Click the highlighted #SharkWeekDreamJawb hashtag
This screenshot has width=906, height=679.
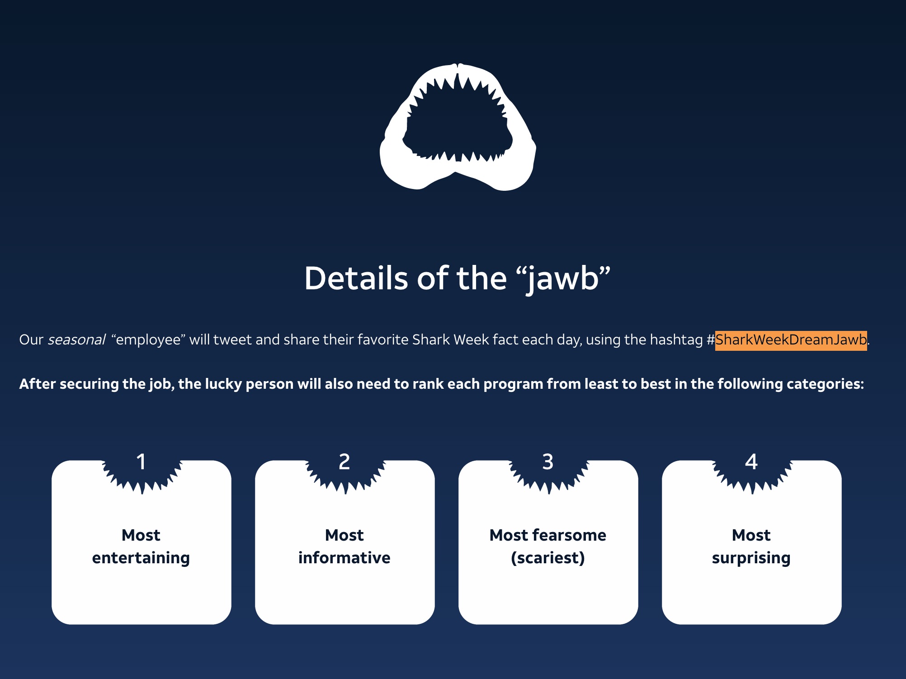791,339
